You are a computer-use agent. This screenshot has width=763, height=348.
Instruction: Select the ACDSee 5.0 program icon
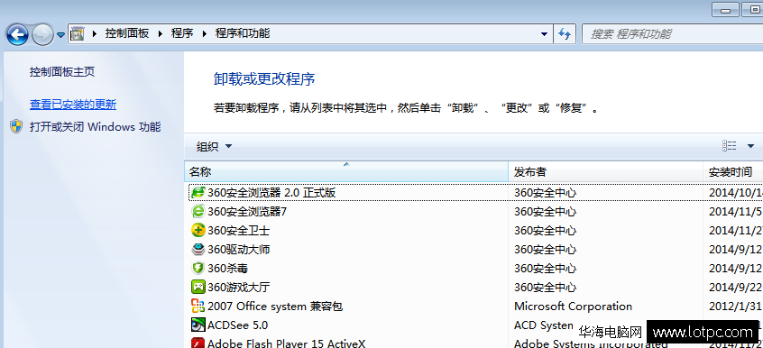(x=198, y=325)
